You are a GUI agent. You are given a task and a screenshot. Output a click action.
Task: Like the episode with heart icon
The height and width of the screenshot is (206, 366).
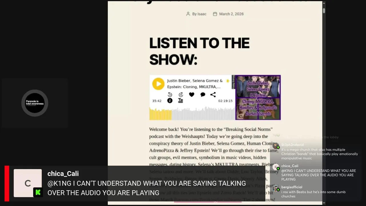pos(192,95)
